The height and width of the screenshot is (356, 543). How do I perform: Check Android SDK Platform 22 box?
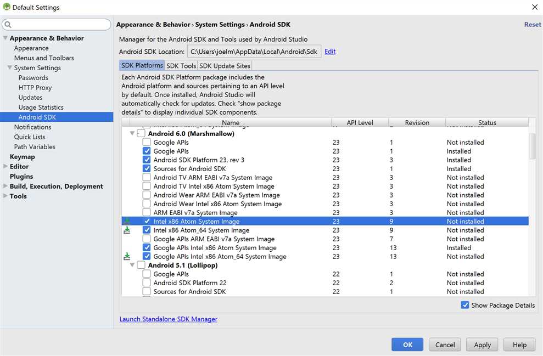(x=147, y=282)
